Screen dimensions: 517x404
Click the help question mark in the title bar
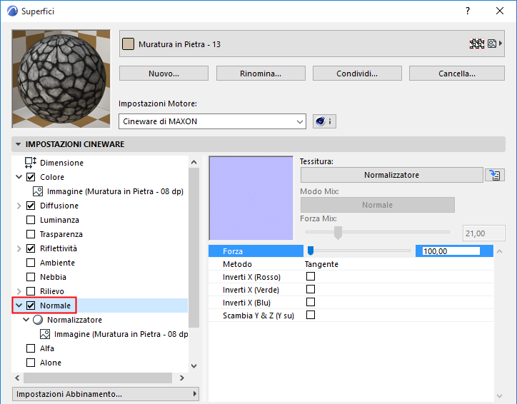pyautogui.click(x=468, y=11)
